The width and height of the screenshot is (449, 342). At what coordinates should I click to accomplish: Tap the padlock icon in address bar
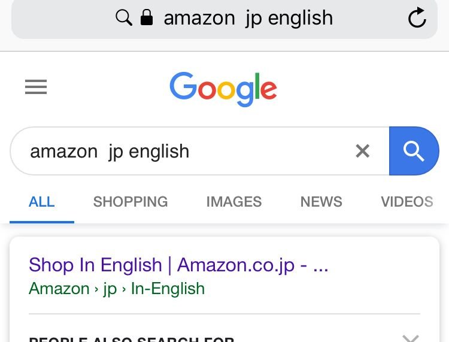click(x=147, y=17)
